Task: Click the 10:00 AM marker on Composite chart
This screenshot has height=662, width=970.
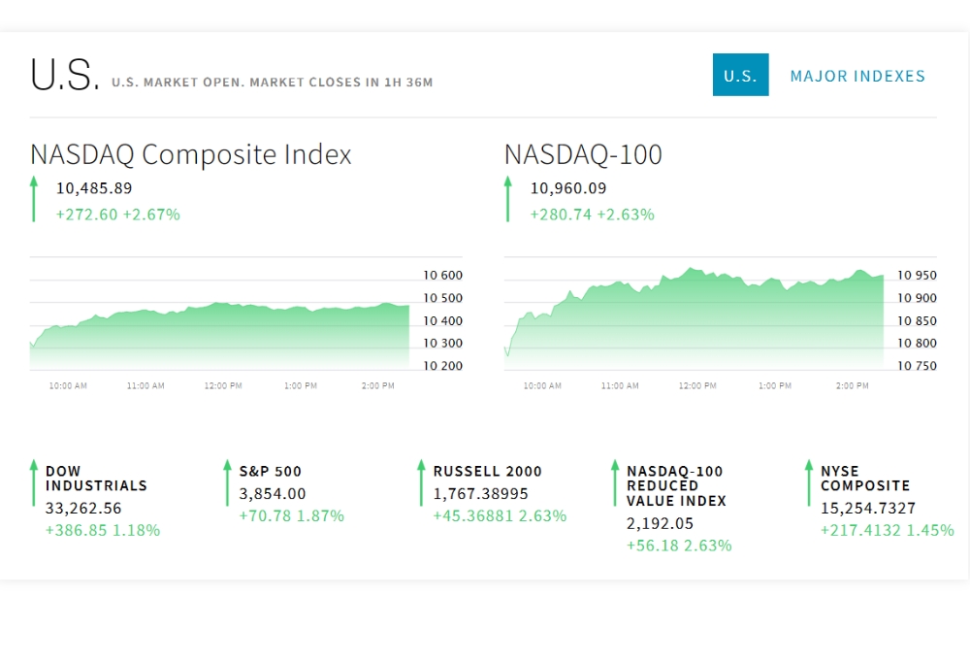Action: (x=68, y=386)
